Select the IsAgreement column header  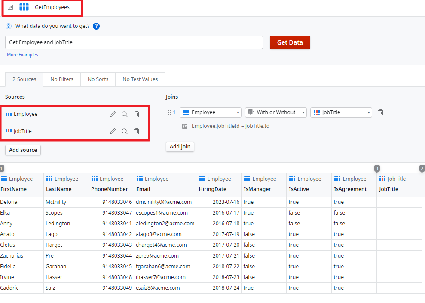click(354, 184)
